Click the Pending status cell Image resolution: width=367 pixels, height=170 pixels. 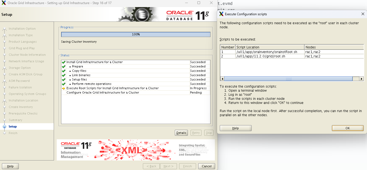[200, 92]
